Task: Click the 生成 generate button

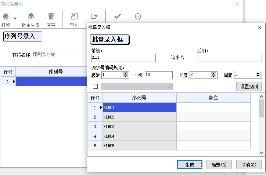Action: [x=190, y=165]
